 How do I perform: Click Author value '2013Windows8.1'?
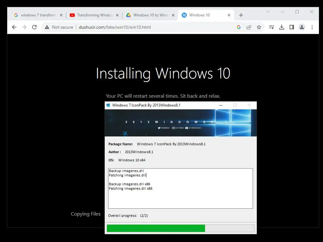[x=139, y=152]
